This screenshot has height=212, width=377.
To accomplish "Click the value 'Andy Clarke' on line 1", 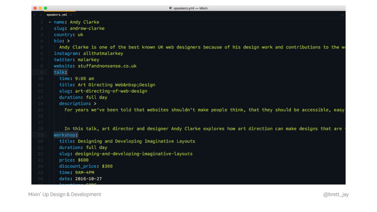I will coord(84,22).
